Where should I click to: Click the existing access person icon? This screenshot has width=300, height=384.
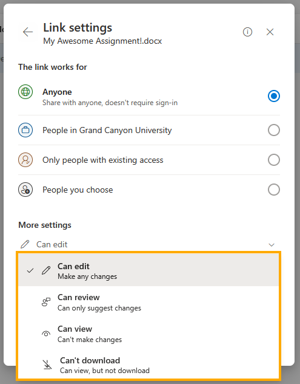(x=25, y=160)
